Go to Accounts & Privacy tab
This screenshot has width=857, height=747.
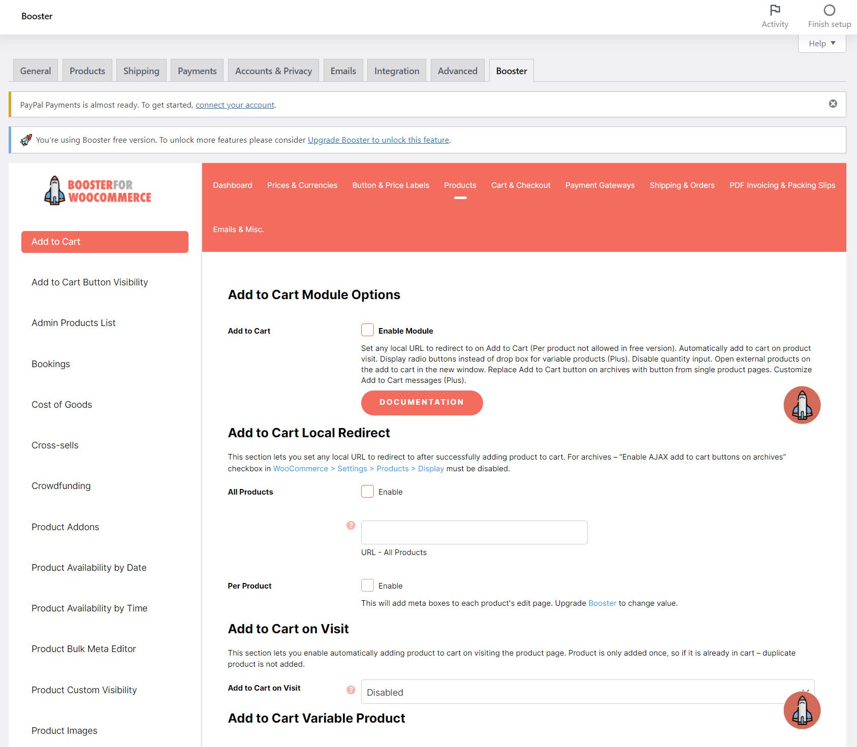[273, 71]
